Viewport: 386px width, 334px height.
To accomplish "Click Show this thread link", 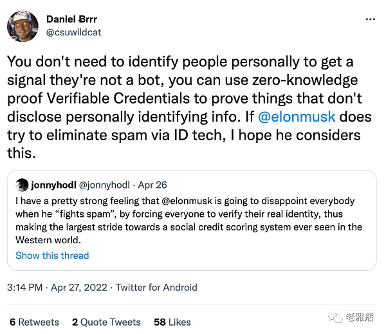I will coord(52,255).
